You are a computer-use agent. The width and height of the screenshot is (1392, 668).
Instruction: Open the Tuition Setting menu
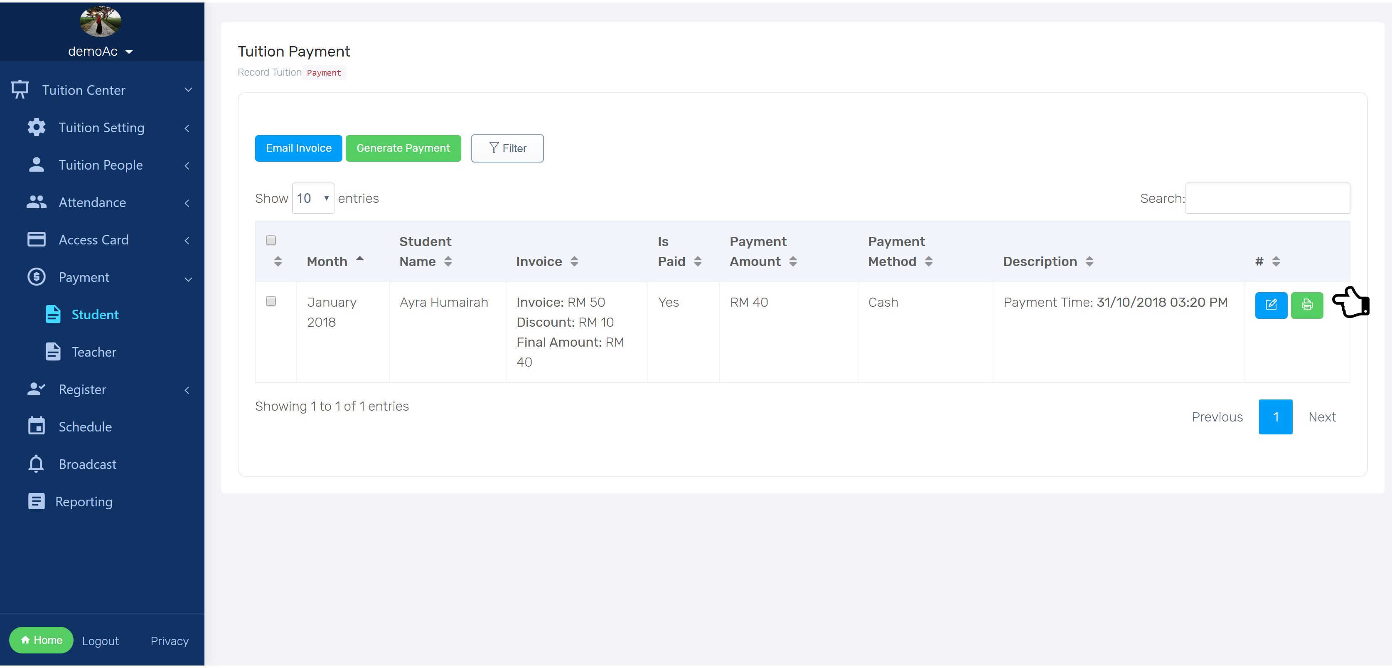pos(102,127)
